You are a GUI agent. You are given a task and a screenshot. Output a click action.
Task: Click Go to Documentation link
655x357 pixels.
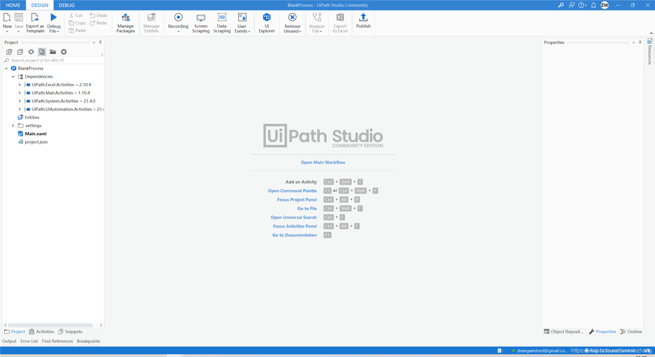point(294,235)
